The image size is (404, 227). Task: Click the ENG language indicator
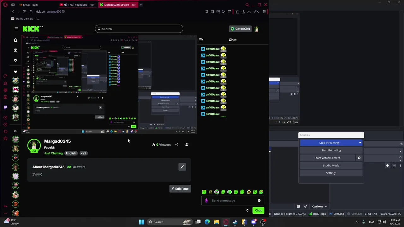pos(371,222)
